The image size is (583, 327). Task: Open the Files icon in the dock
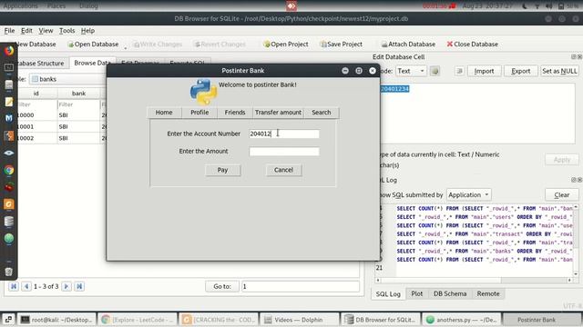(9, 84)
